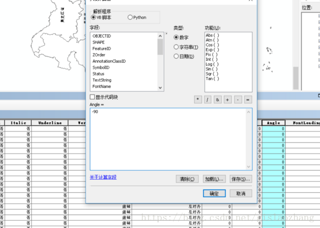The width and height of the screenshot is (320, 228).
Task: Select the Atn ( ) function
Action: click(x=212, y=40)
